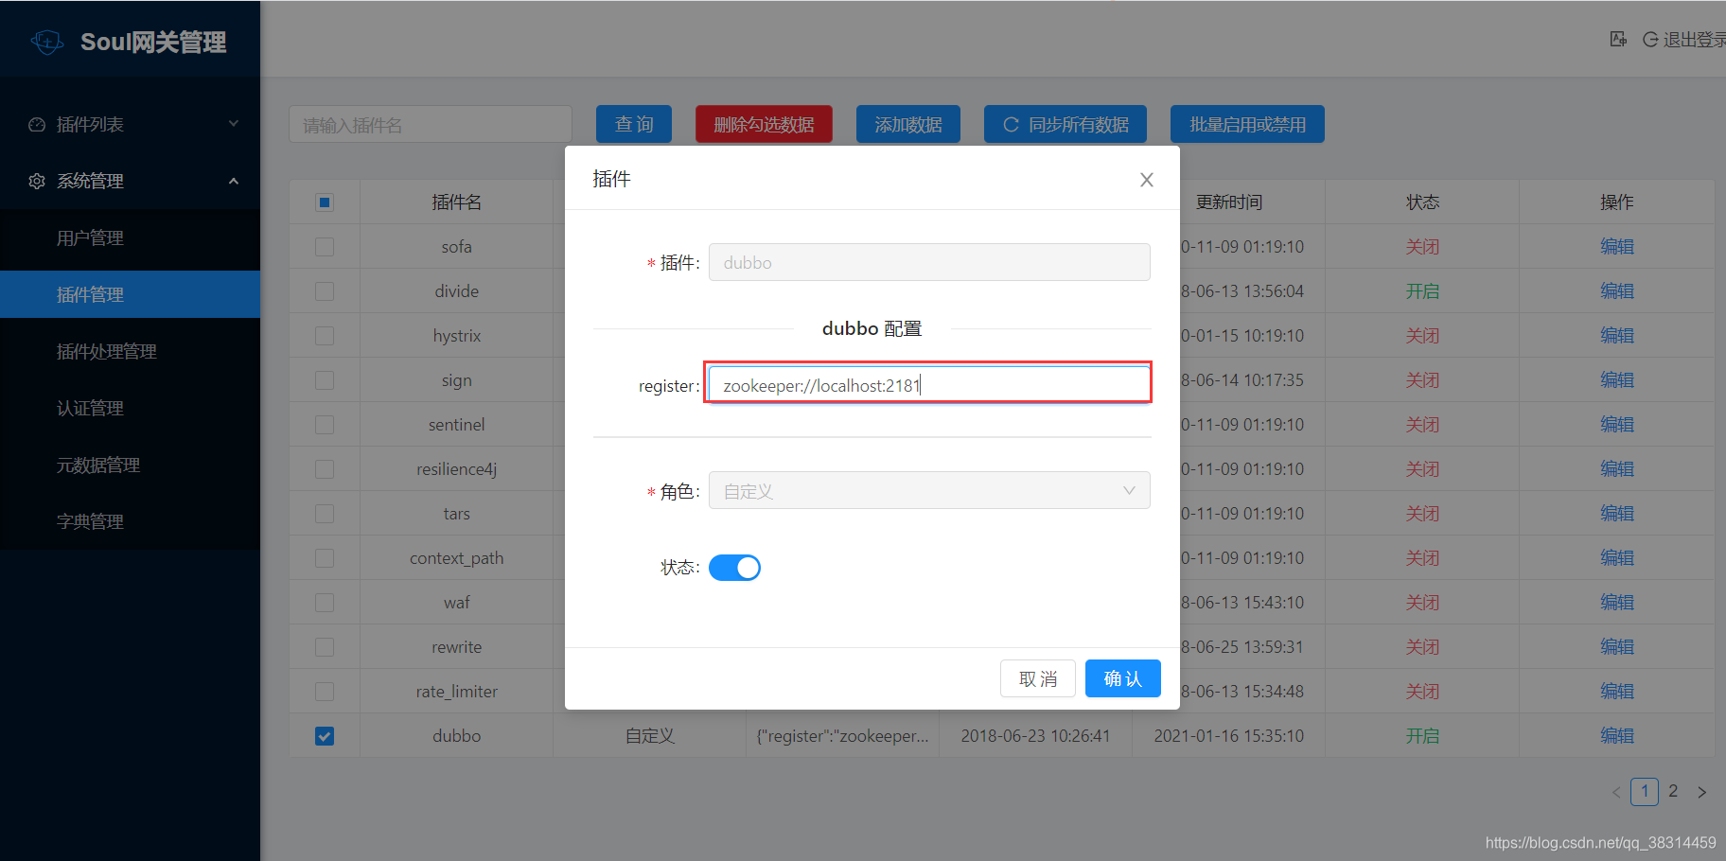Collapse the 系统管理 menu chevron
Image resolution: width=1726 pixels, height=861 pixels.
[234, 181]
